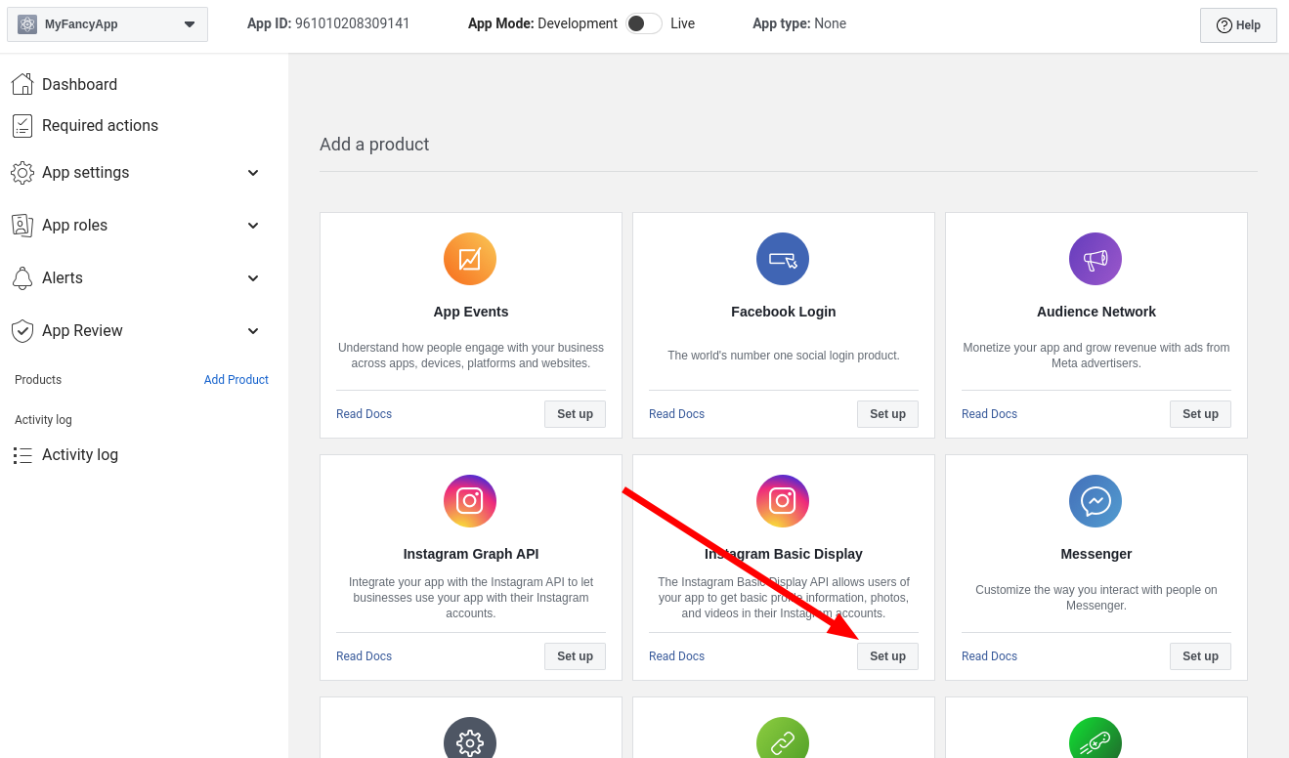Open Required actions in the sidebar
The image size is (1289, 758).
(x=99, y=126)
